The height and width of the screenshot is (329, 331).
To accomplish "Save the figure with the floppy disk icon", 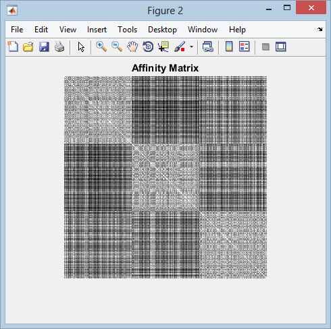I will 44,47.
